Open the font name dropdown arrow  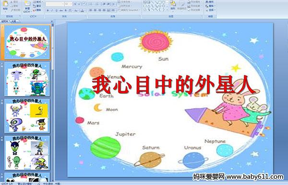coord(63,4)
